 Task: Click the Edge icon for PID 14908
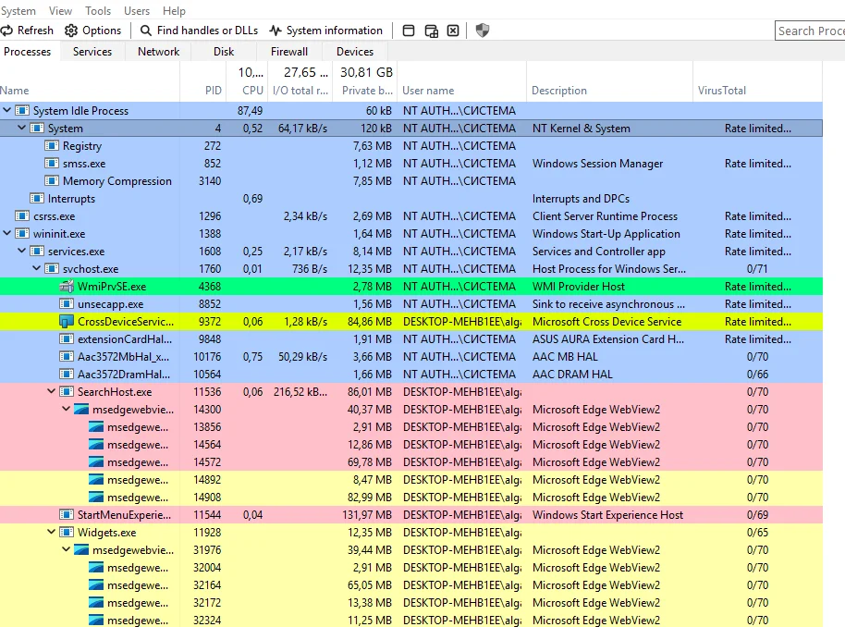click(x=96, y=498)
